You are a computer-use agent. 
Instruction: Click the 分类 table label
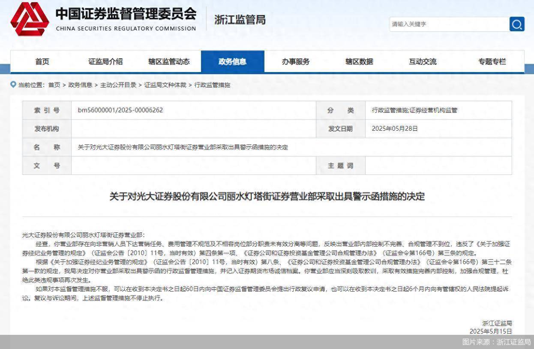pos(341,110)
